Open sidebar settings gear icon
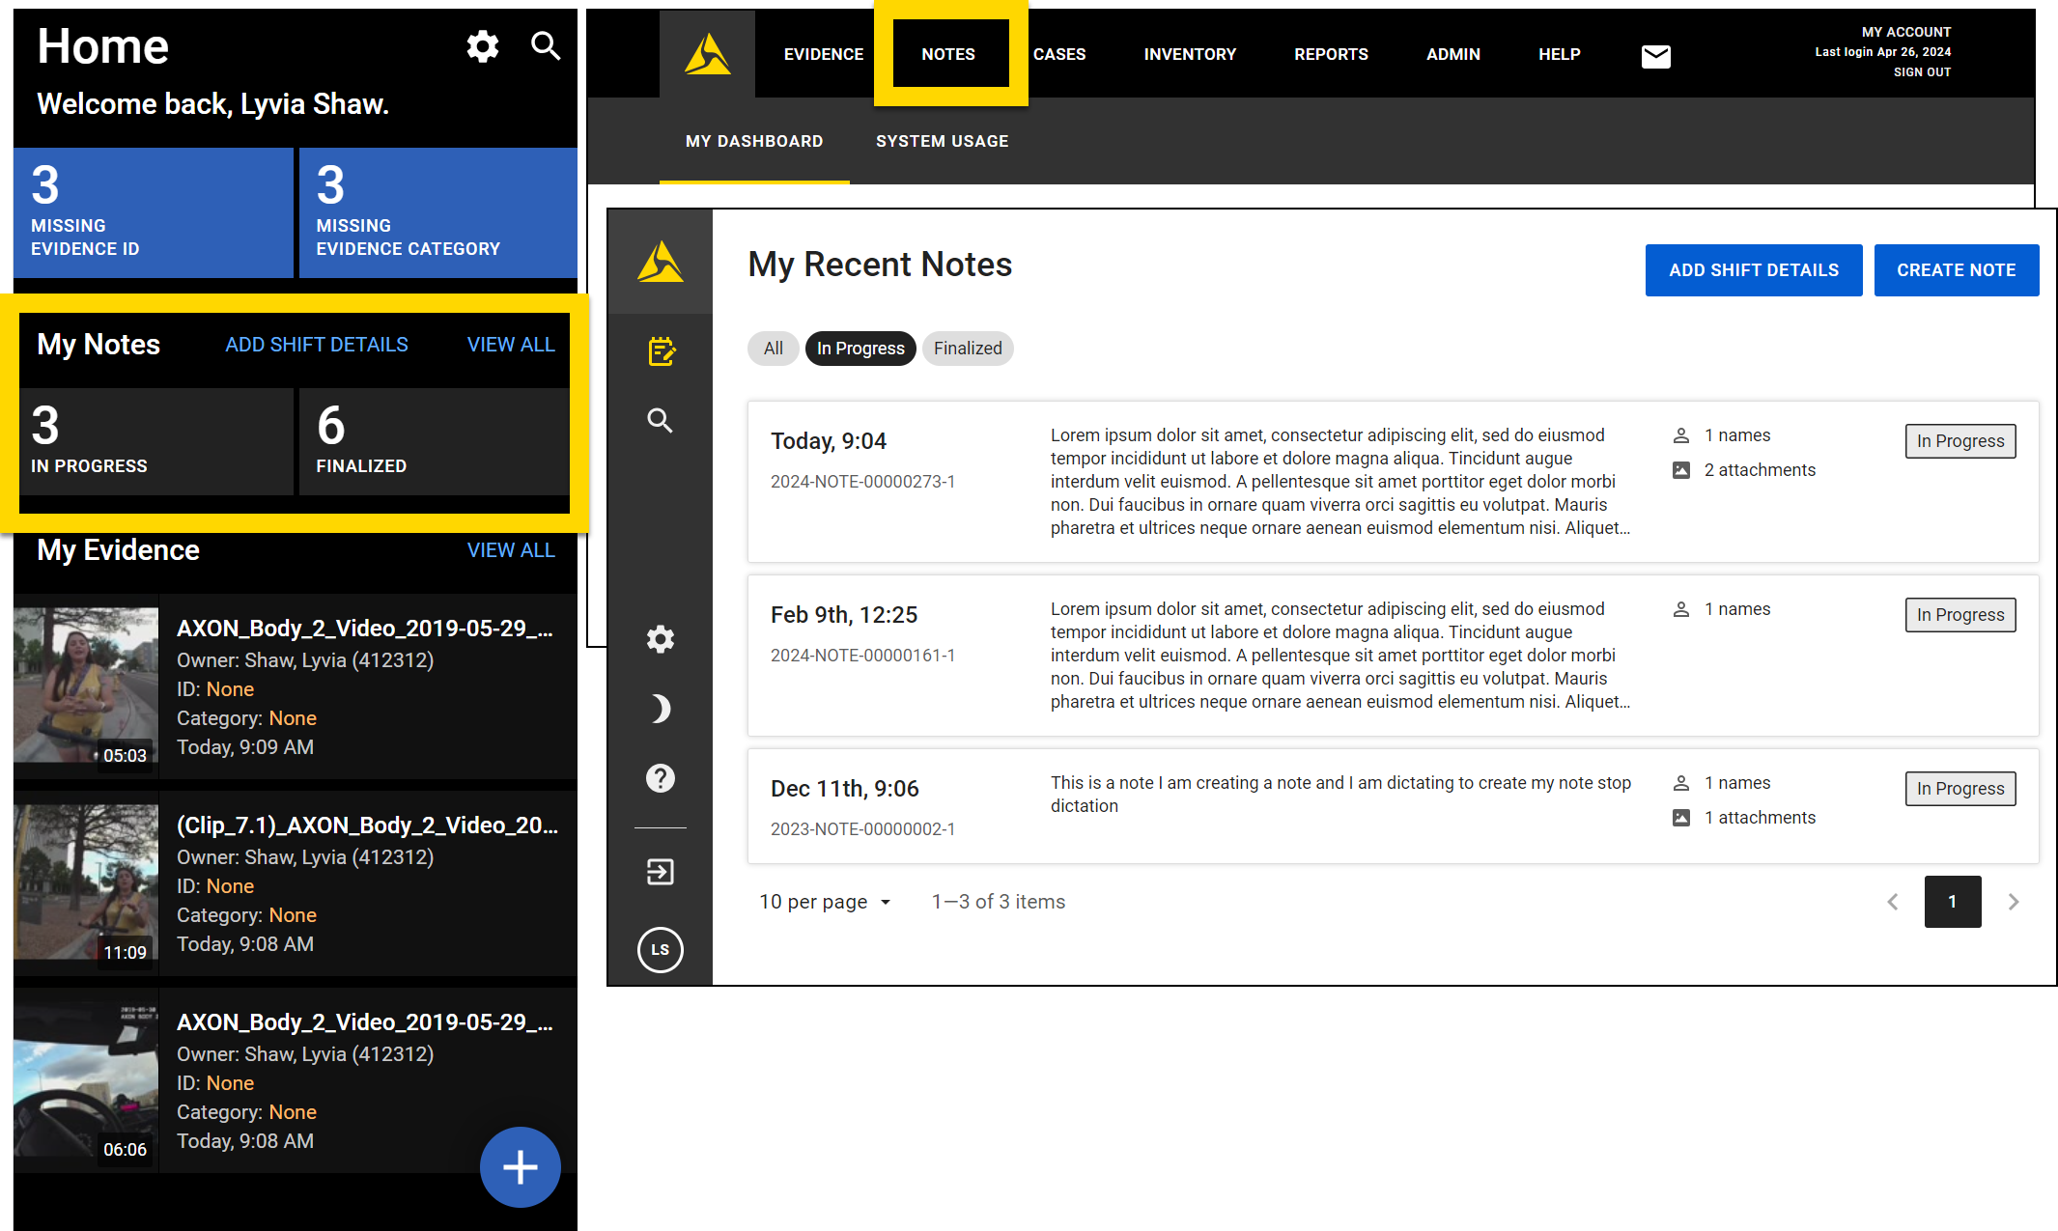This screenshot has height=1231, width=2058. [x=661, y=639]
